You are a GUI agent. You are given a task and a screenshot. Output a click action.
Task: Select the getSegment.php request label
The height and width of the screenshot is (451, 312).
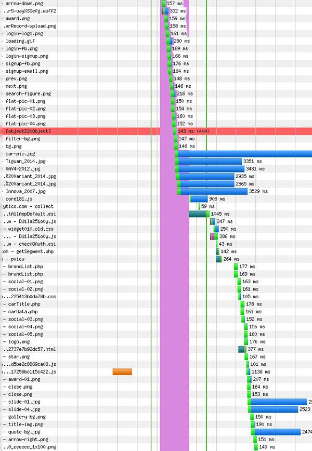[28, 251]
